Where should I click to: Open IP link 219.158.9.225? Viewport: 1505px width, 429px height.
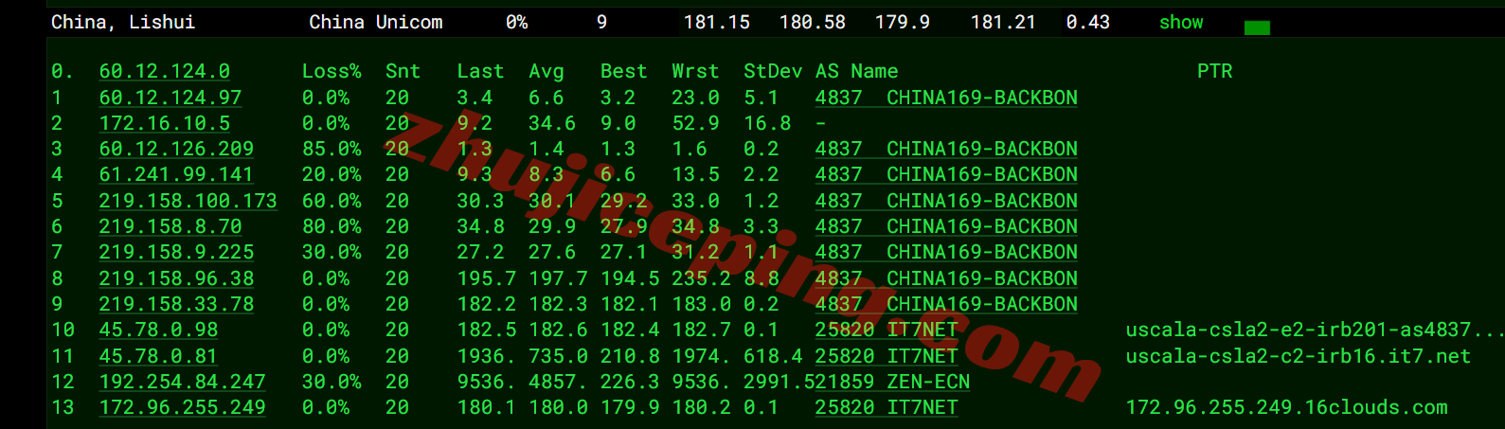pyautogui.click(x=176, y=252)
